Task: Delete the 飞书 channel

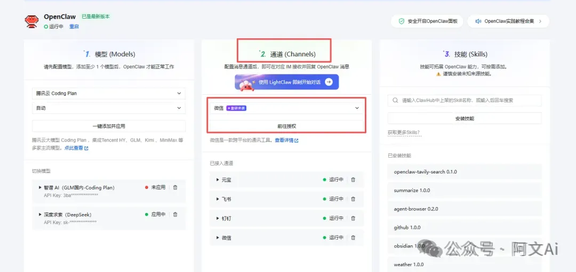Action: pyautogui.click(x=353, y=199)
